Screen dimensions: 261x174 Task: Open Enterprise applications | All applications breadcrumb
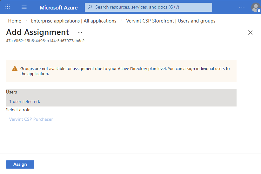coord(74,21)
